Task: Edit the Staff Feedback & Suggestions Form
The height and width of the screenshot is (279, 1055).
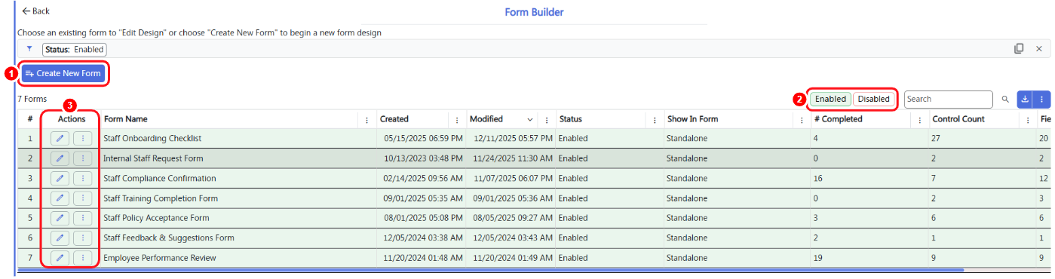Action: (x=60, y=238)
